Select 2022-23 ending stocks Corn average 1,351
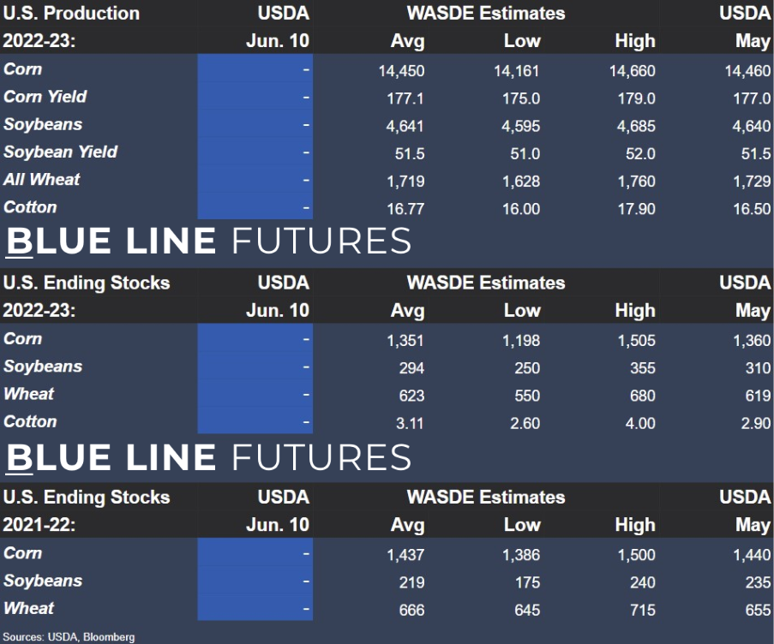The height and width of the screenshot is (644, 774). pyautogui.click(x=405, y=340)
